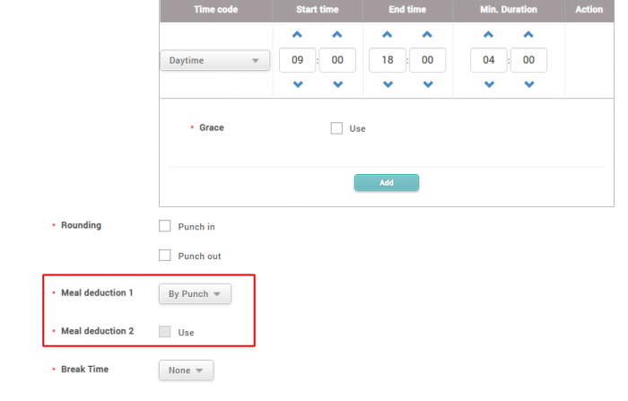Decrease Start time minutes with down arrow
The height and width of the screenshot is (401, 628).
tap(337, 84)
